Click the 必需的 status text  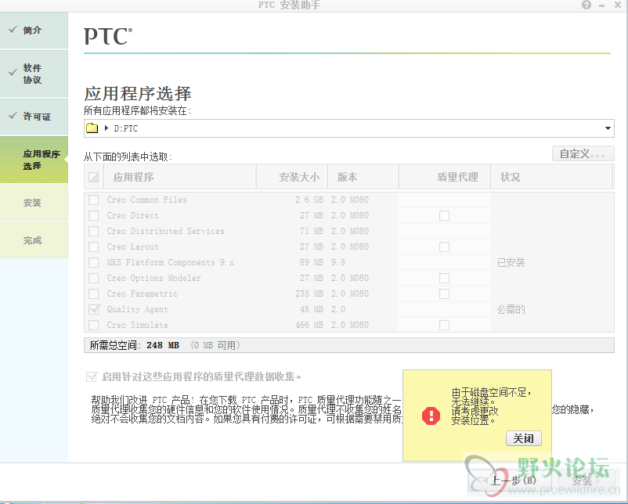[x=511, y=309]
